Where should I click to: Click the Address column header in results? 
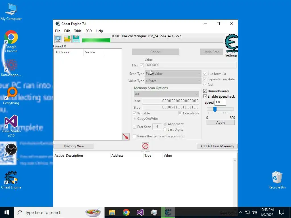pyautogui.click(x=69, y=52)
